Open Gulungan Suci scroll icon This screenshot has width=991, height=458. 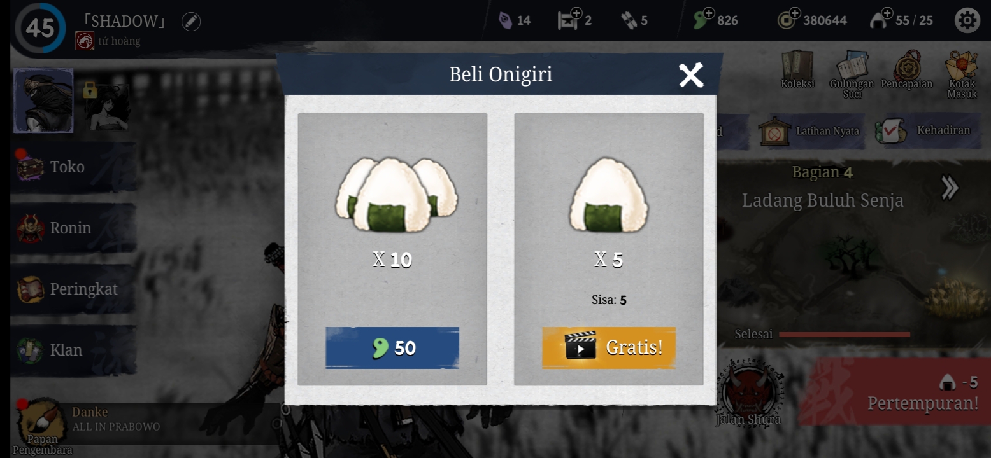(x=852, y=74)
